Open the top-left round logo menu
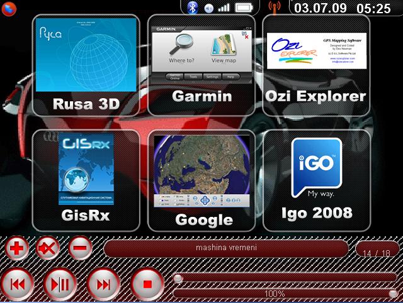The height and width of the screenshot is (303, 403). click(x=9, y=8)
